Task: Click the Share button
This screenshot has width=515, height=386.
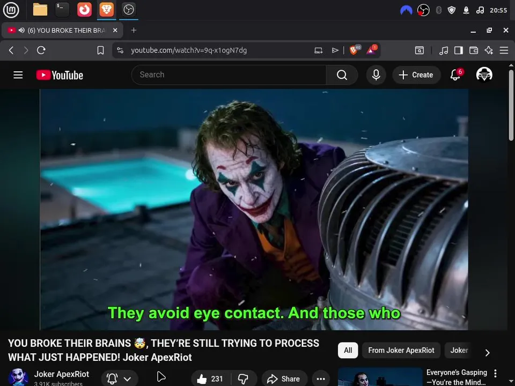Action: coord(284,379)
